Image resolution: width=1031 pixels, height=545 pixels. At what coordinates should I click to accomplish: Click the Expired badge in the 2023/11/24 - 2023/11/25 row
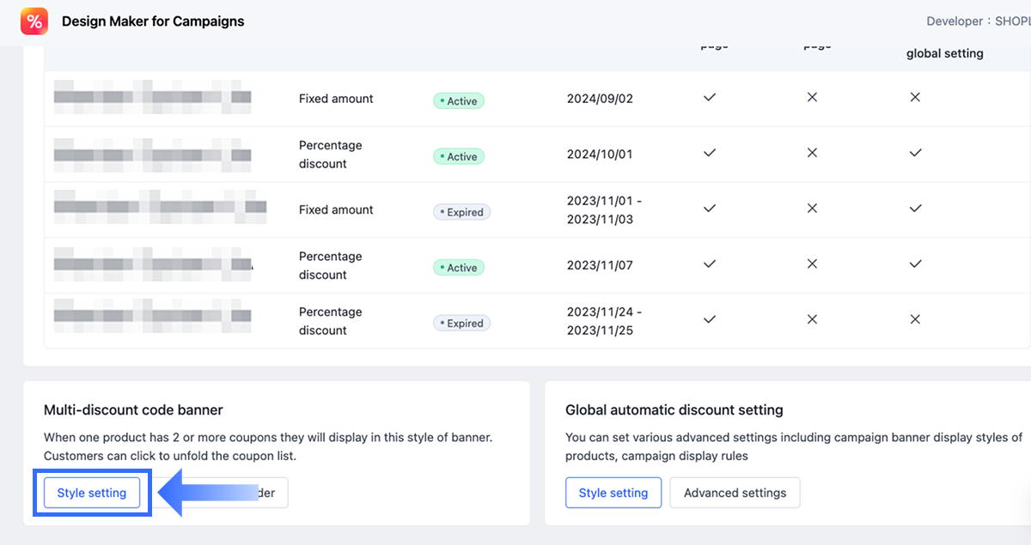[461, 324]
